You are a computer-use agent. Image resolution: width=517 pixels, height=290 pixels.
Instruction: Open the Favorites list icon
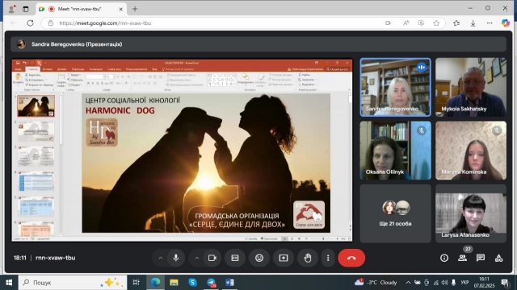click(x=456, y=23)
